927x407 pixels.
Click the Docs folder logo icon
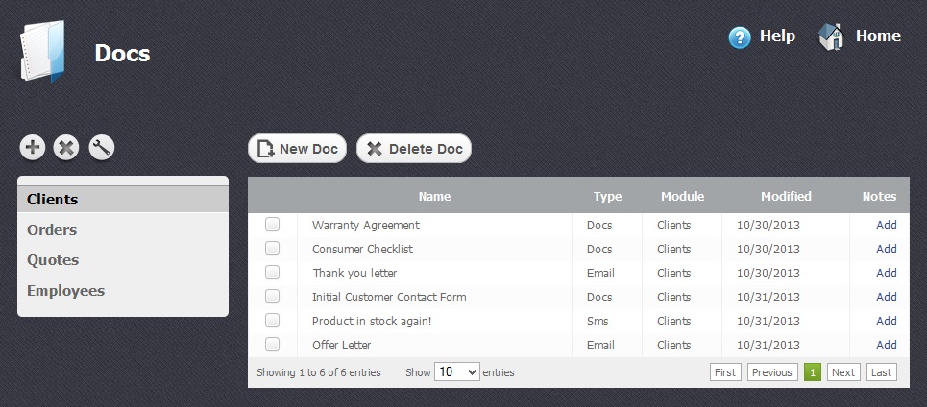pyautogui.click(x=44, y=52)
